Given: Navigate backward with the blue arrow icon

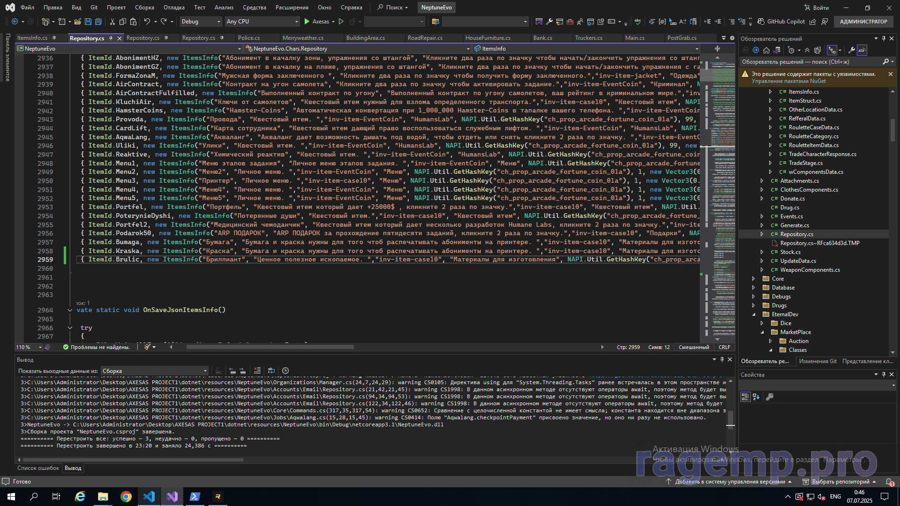Looking at the screenshot, I should [x=15, y=22].
